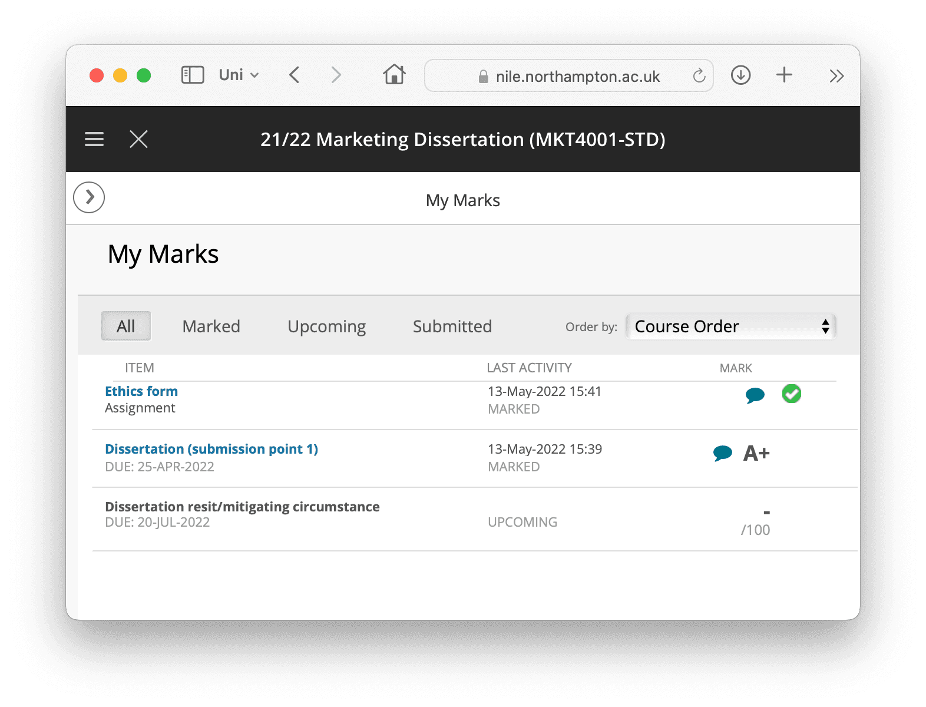
Task: Expand the side panel with circled chevron
Action: coord(89,197)
